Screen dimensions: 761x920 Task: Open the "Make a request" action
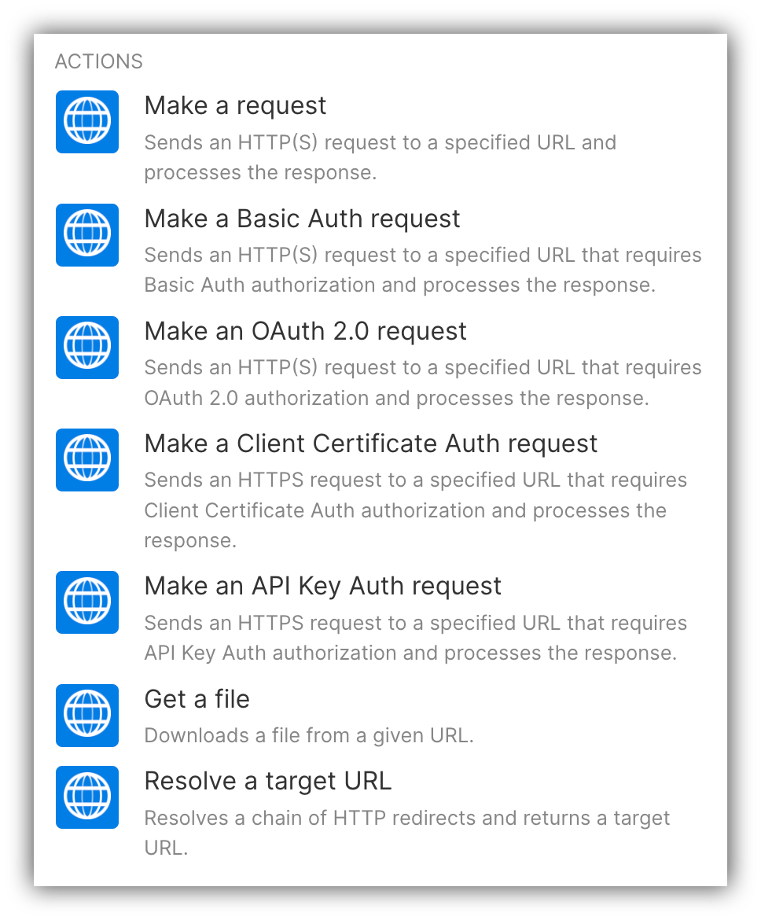(x=235, y=105)
